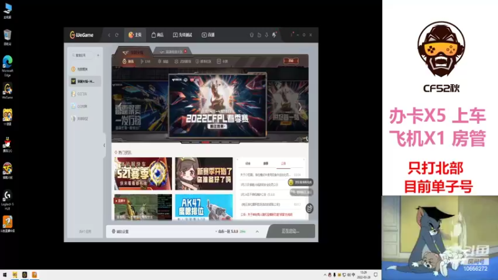The height and width of the screenshot is (280, 498).
Task: Open the 首页 section of game page
Action: (x=128, y=61)
